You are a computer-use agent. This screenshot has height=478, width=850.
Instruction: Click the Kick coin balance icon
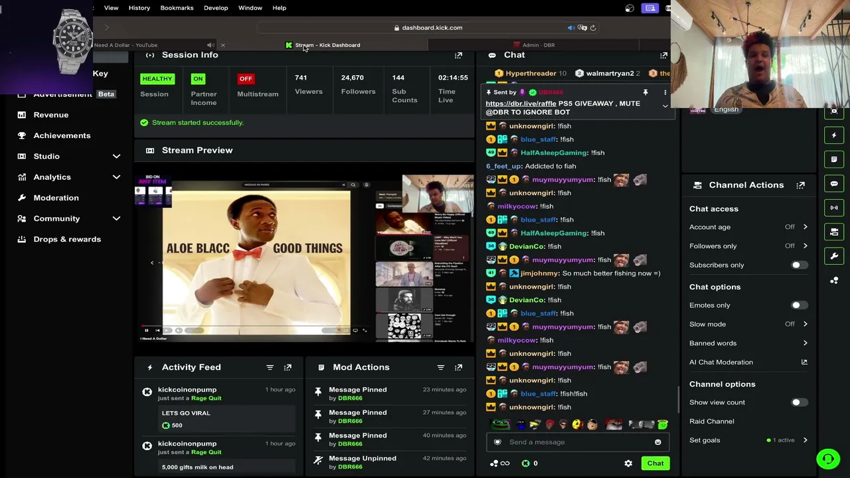click(525, 463)
